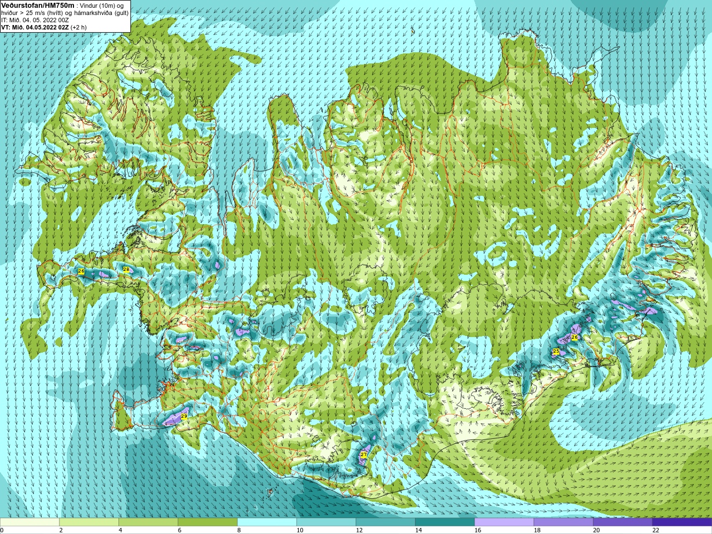Screen dimensions: 712x534
Task: Select the 18–20 purple legend swatch
Action: point(563,522)
